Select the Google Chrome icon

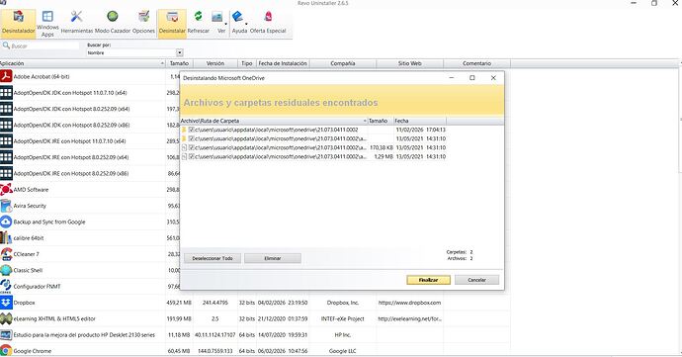tap(6, 351)
